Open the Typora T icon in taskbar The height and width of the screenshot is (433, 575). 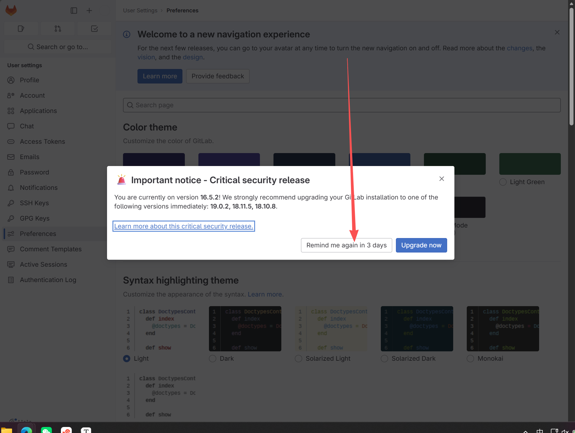(x=86, y=430)
